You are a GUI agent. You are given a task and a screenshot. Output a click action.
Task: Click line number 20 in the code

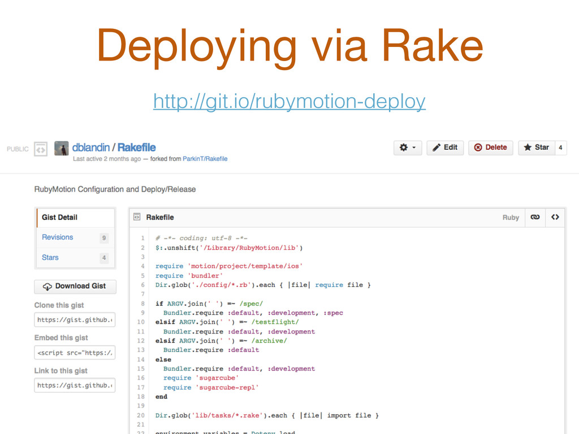141,415
